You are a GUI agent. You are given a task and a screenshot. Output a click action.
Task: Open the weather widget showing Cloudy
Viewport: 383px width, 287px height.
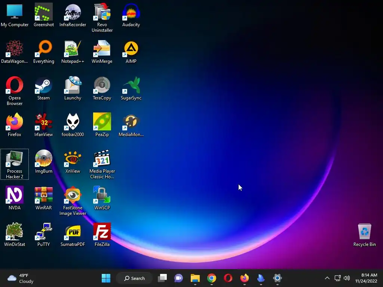coord(21,278)
